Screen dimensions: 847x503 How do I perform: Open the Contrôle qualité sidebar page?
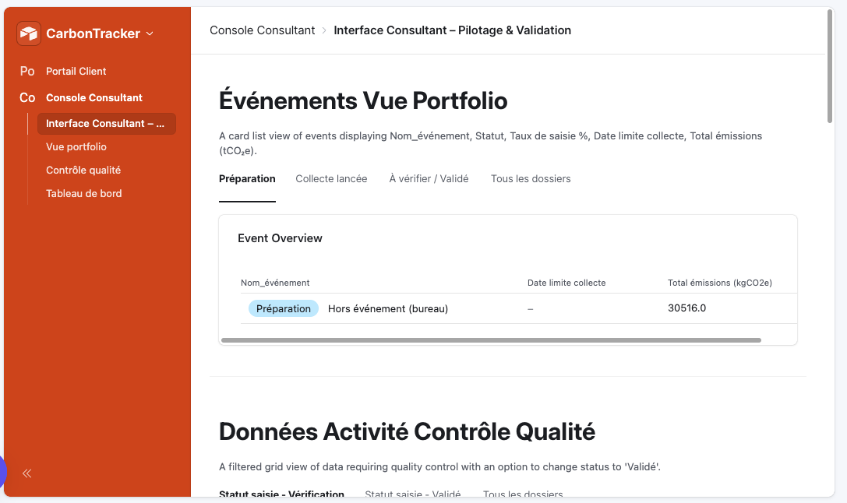pos(83,170)
